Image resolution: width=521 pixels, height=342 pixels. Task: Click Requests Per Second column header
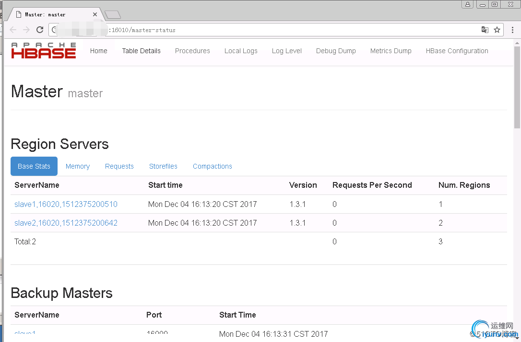[372, 185]
